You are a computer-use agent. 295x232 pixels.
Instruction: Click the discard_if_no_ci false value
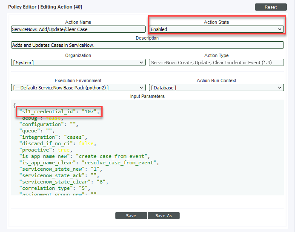click(x=86, y=143)
